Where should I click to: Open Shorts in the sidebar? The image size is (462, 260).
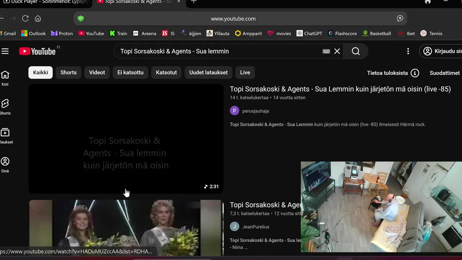click(5, 107)
